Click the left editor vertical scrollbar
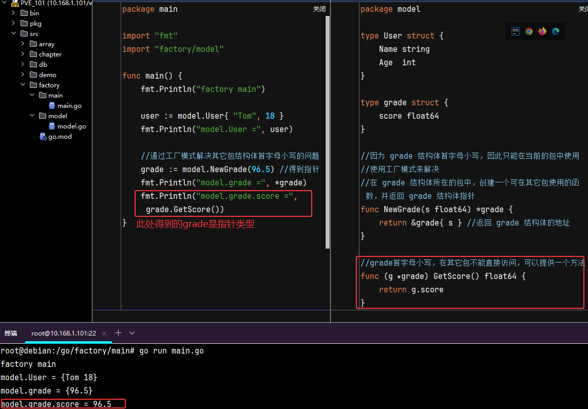The height and width of the screenshot is (409, 588). point(328,128)
